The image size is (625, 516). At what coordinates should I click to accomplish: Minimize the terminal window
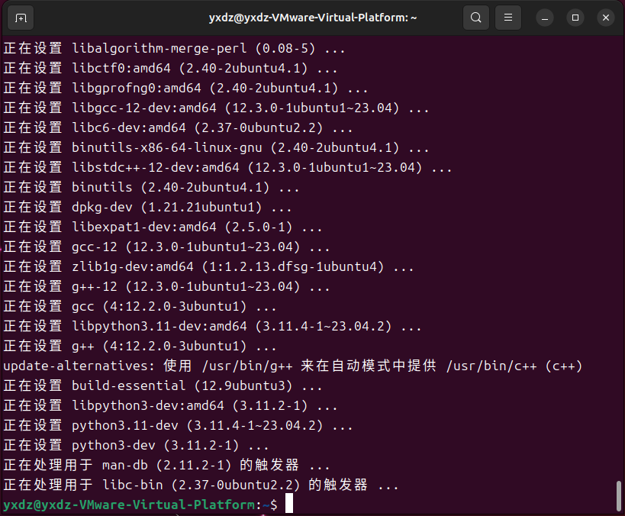(544, 18)
